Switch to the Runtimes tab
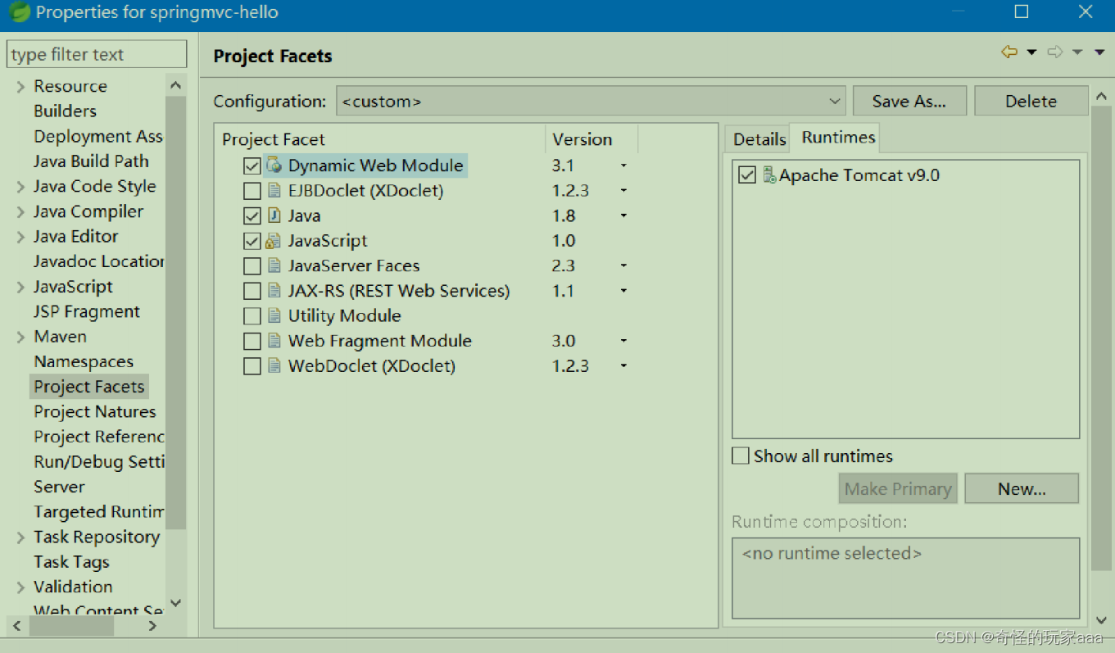The height and width of the screenshot is (653, 1115). pyautogui.click(x=838, y=138)
